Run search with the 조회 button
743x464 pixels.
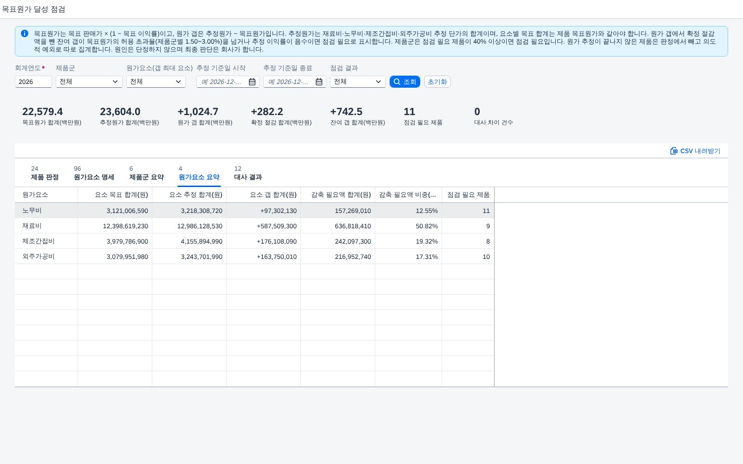[x=405, y=82]
